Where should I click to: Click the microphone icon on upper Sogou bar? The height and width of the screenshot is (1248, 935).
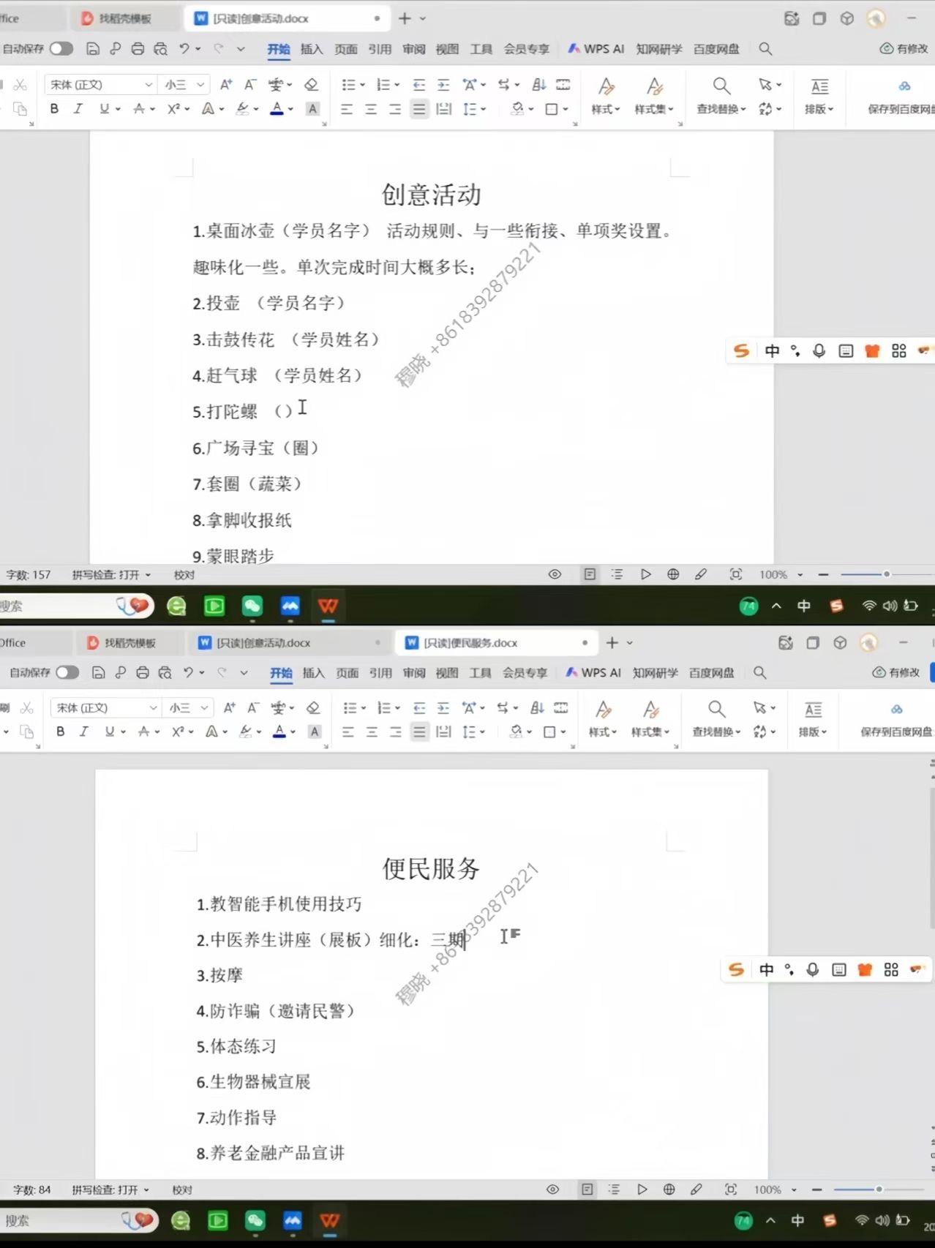pos(819,351)
